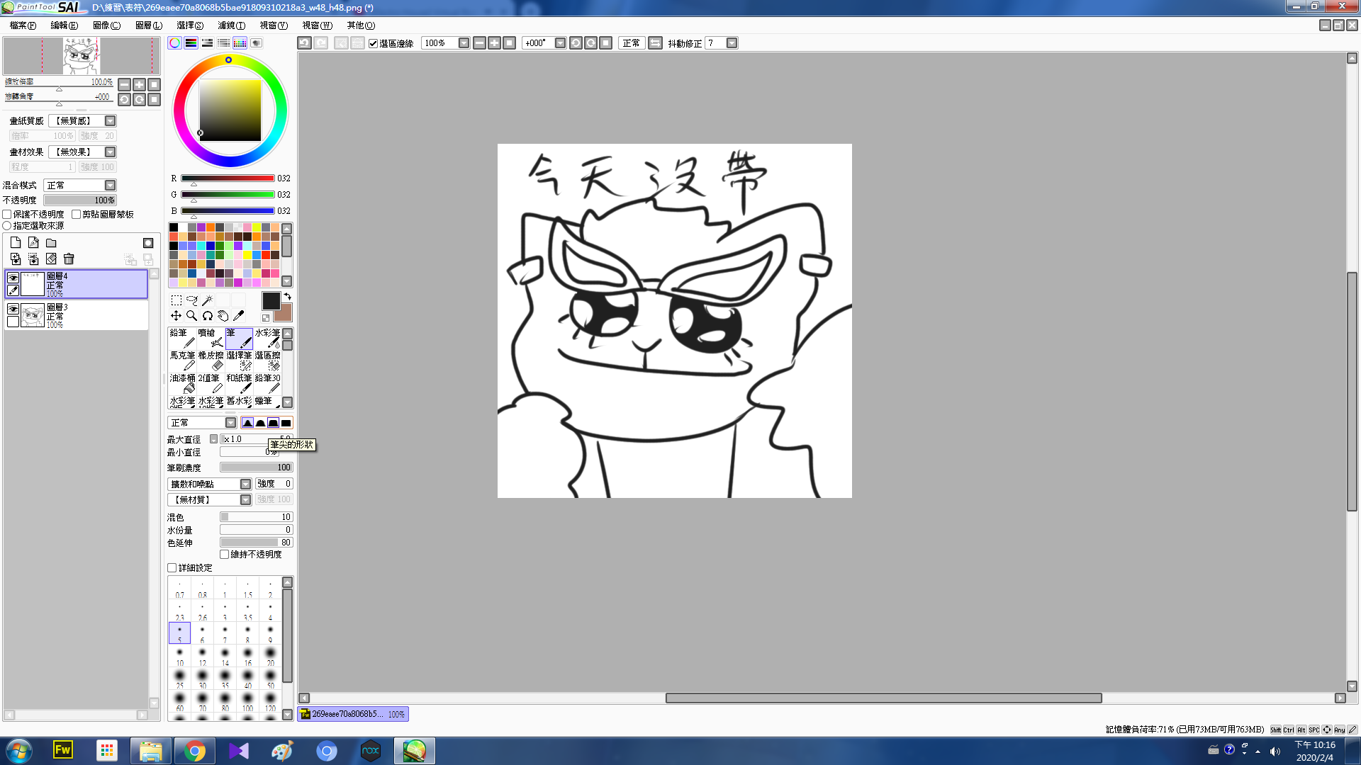Open the 圖層 menu
The image size is (1361, 765).
tap(149, 25)
